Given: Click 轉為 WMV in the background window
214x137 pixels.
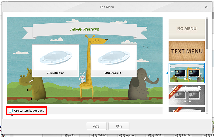Looking at the screenshot, I should point(98,136).
